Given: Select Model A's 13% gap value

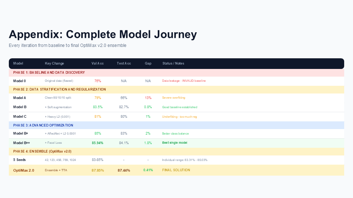Looking at the screenshot, I should 148,98.
